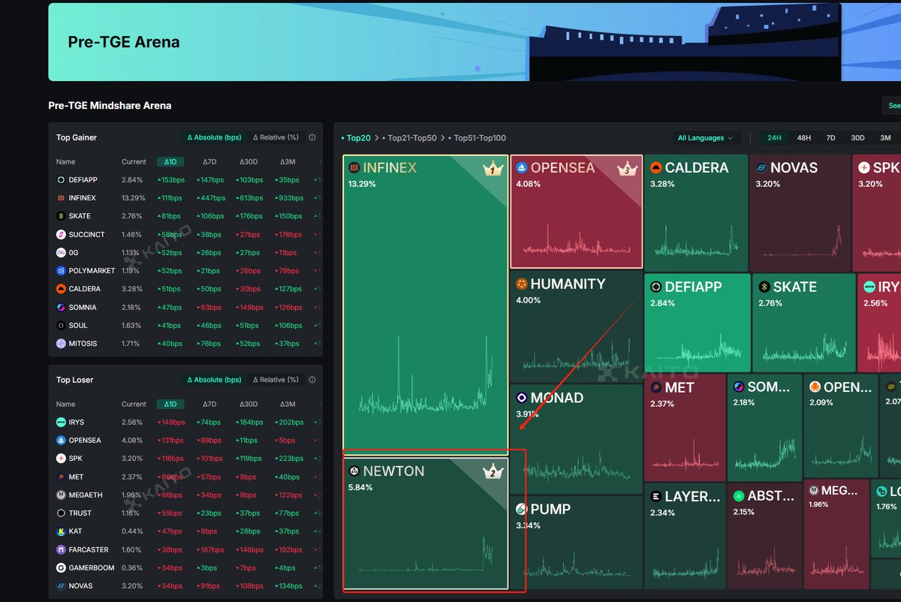This screenshot has width=901, height=602.
Task: Click the OPENSEA logo in Top Loser list
Action: tap(61, 441)
